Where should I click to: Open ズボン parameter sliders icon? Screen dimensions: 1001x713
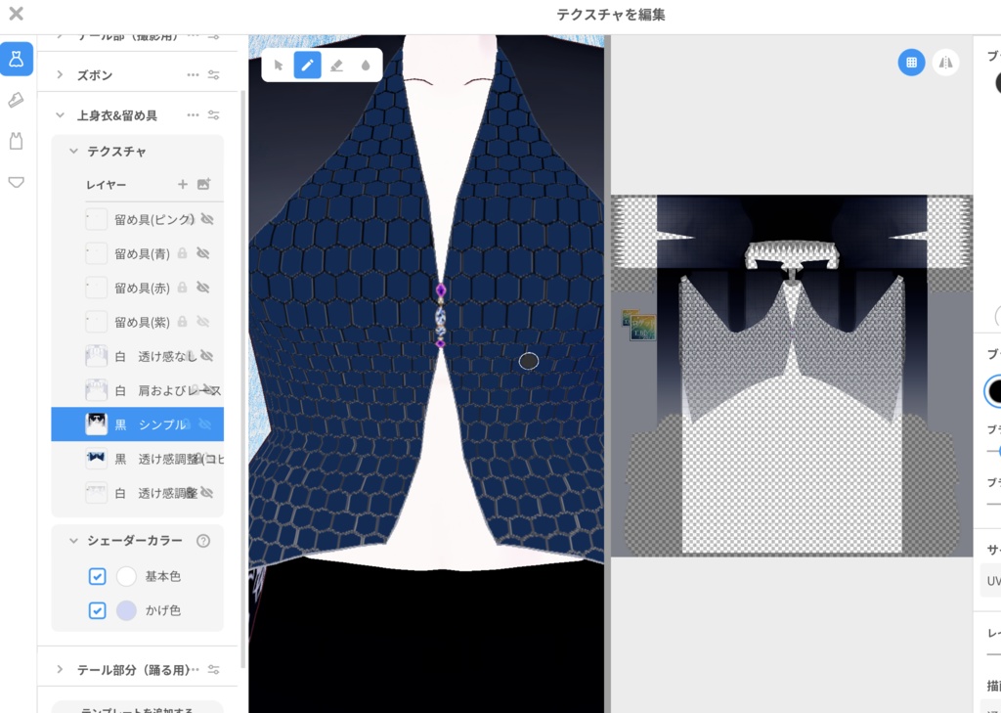214,74
